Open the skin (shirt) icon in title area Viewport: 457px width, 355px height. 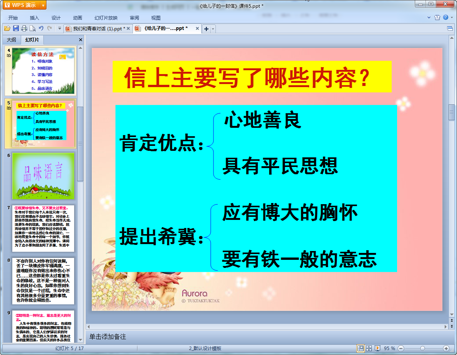[437, 18]
